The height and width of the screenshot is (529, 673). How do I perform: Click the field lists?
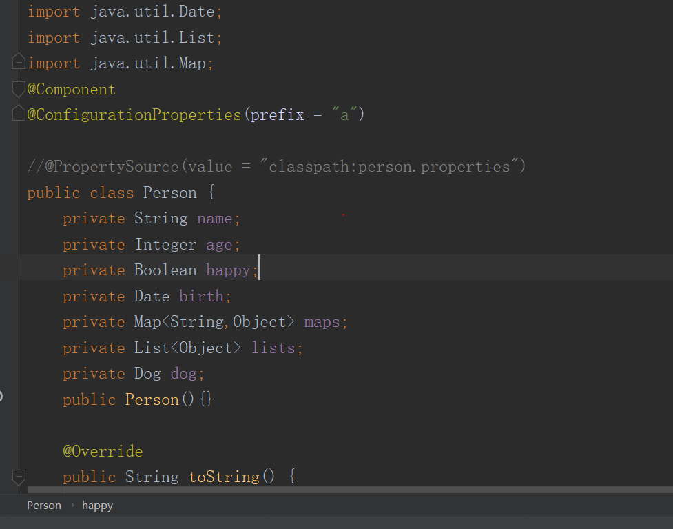(x=273, y=348)
